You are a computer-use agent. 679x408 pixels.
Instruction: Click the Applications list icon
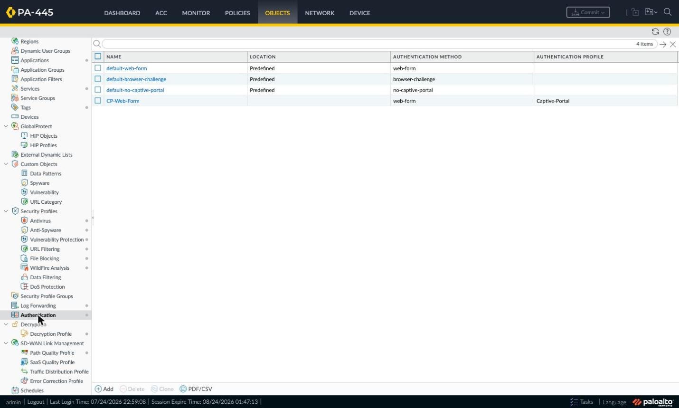pyautogui.click(x=15, y=60)
